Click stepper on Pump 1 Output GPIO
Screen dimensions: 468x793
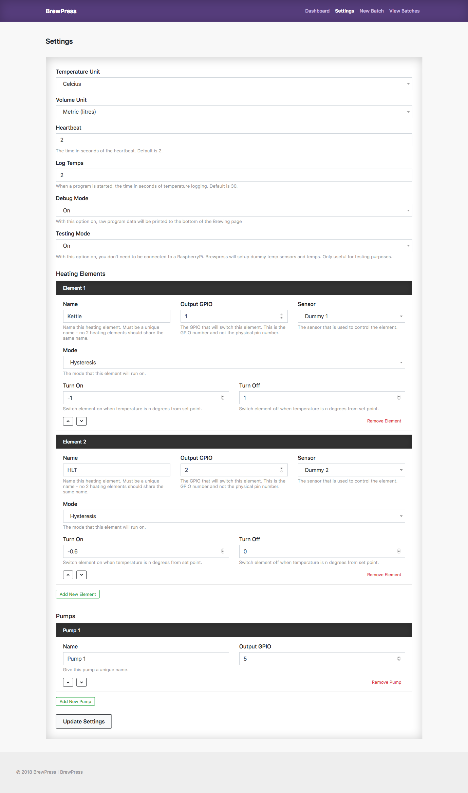[399, 659]
